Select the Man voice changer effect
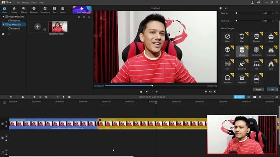This screenshot has height=157, width=280. pyautogui.click(x=242, y=38)
